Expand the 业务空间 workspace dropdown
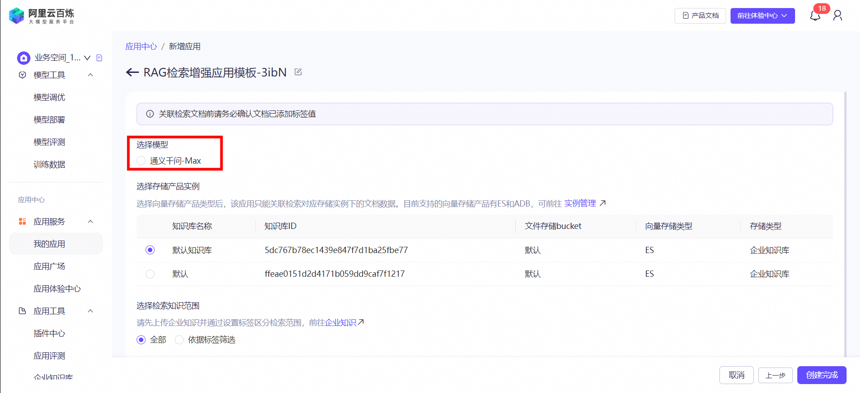Screen dimensions: 860x393 click(x=87, y=58)
